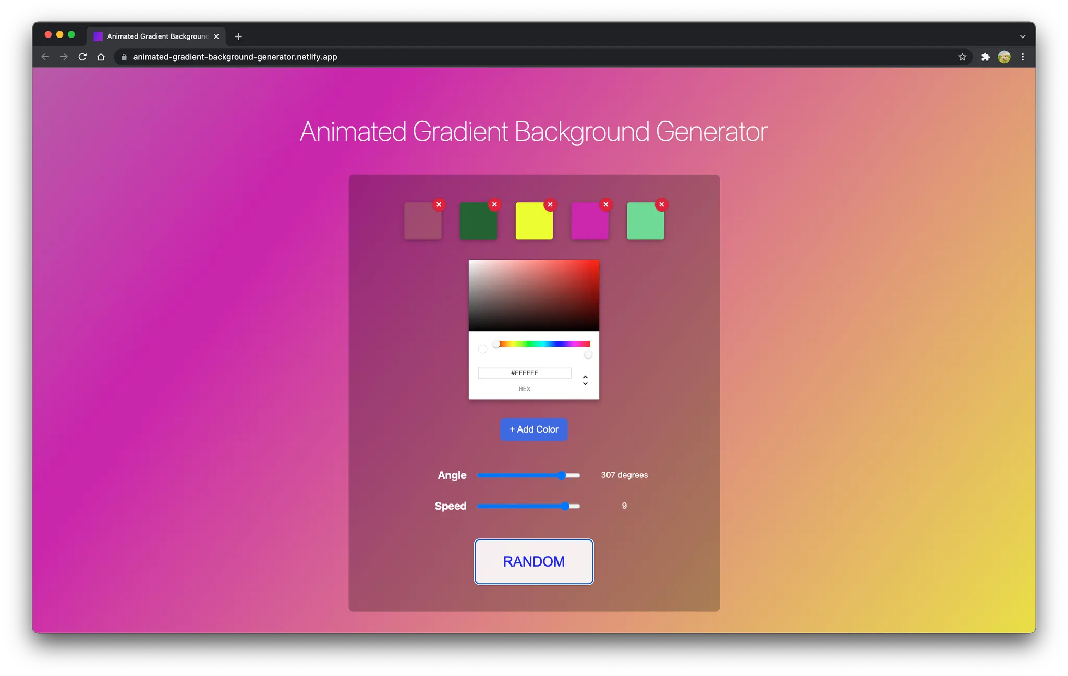Remove the mint green color swatch

[661, 204]
